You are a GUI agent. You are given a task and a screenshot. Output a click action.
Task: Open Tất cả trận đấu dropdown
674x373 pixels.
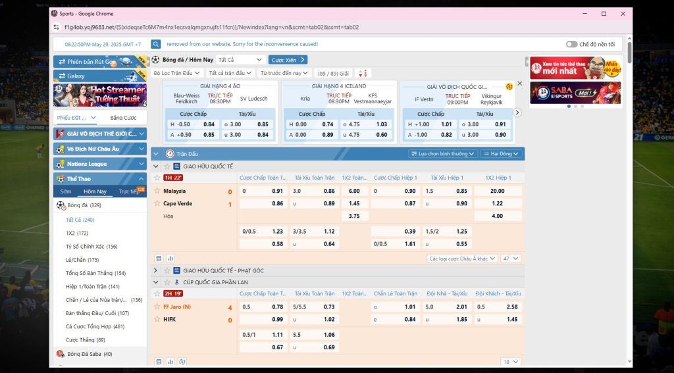click(x=230, y=73)
